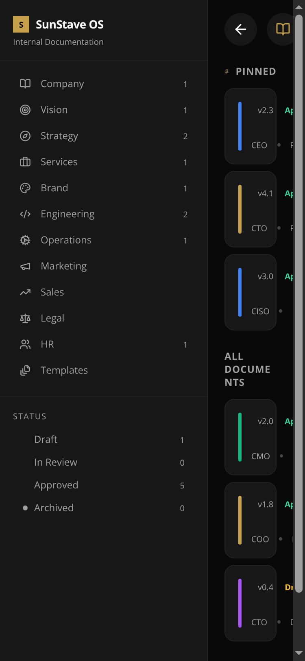Viewport: 305px width, 661px height.
Task: Filter documents by Approved status
Action: [x=104, y=485]
